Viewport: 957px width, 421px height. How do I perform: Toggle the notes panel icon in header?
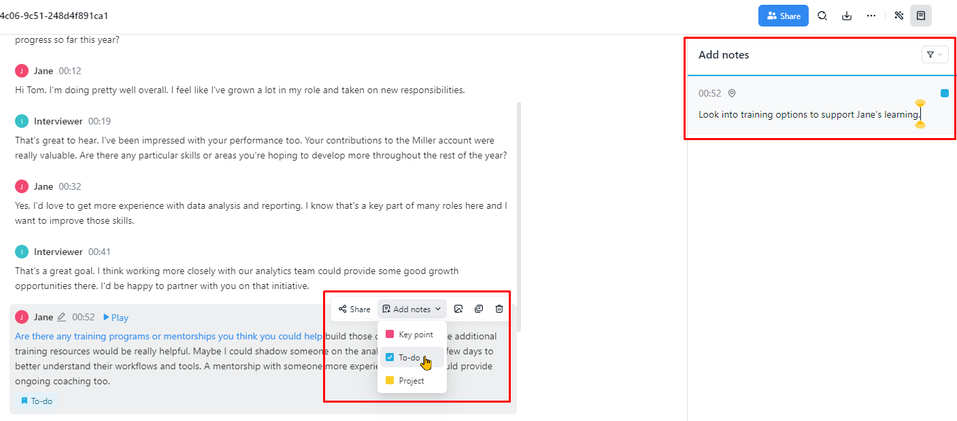point(921,16)
